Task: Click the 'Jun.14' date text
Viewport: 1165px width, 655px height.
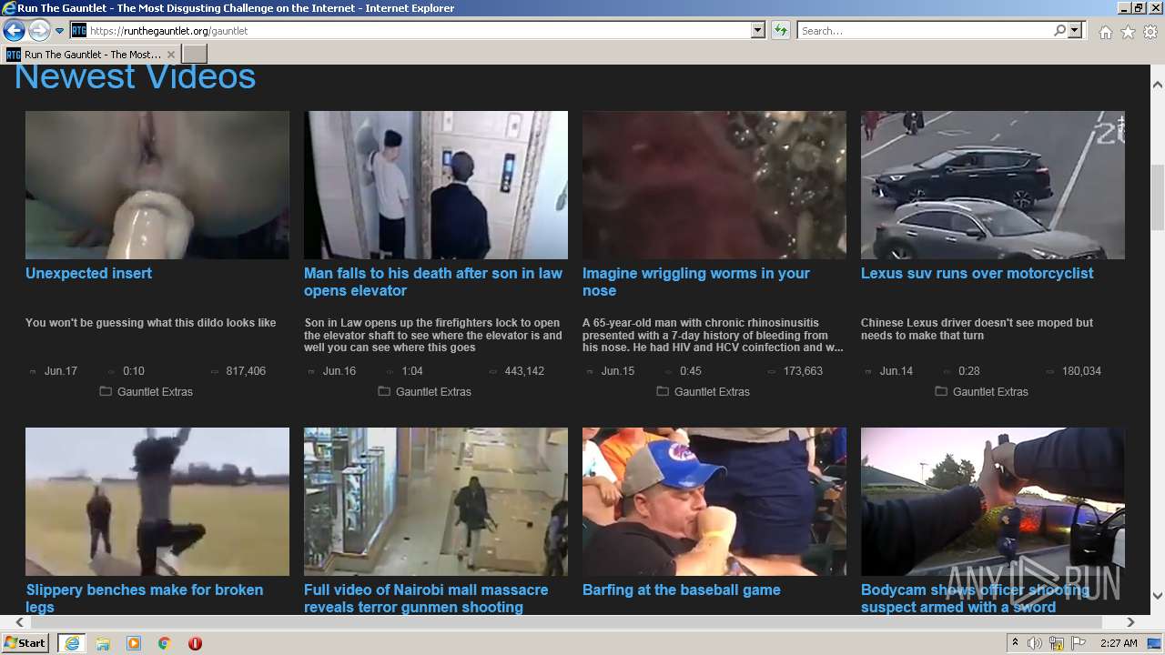Action: click(897, 371)
